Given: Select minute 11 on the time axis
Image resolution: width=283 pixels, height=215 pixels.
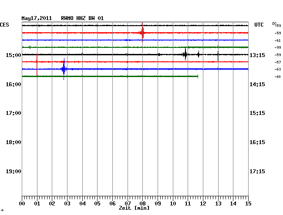Looking at the screenshot, I should [x=188, y=203].
